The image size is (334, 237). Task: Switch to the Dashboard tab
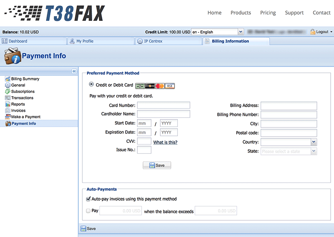[33, 41]
